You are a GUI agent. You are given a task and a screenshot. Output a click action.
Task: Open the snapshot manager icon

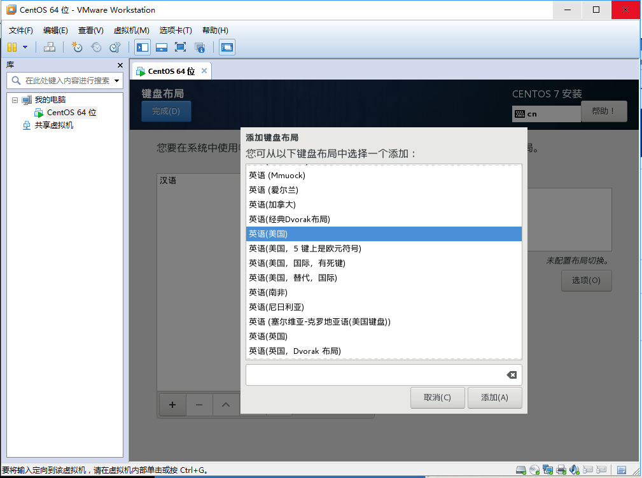115,47
